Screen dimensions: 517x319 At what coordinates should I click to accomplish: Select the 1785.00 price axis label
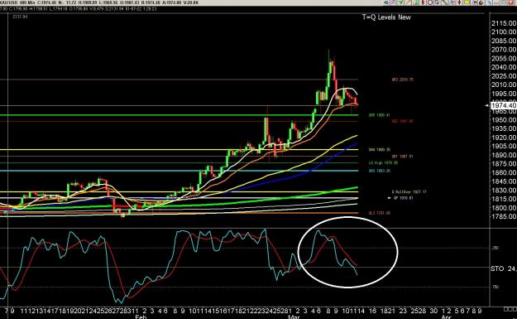point(504,216)
